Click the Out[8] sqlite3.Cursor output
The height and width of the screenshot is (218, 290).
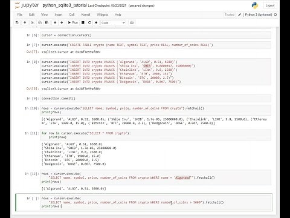(x=71, y=88)
